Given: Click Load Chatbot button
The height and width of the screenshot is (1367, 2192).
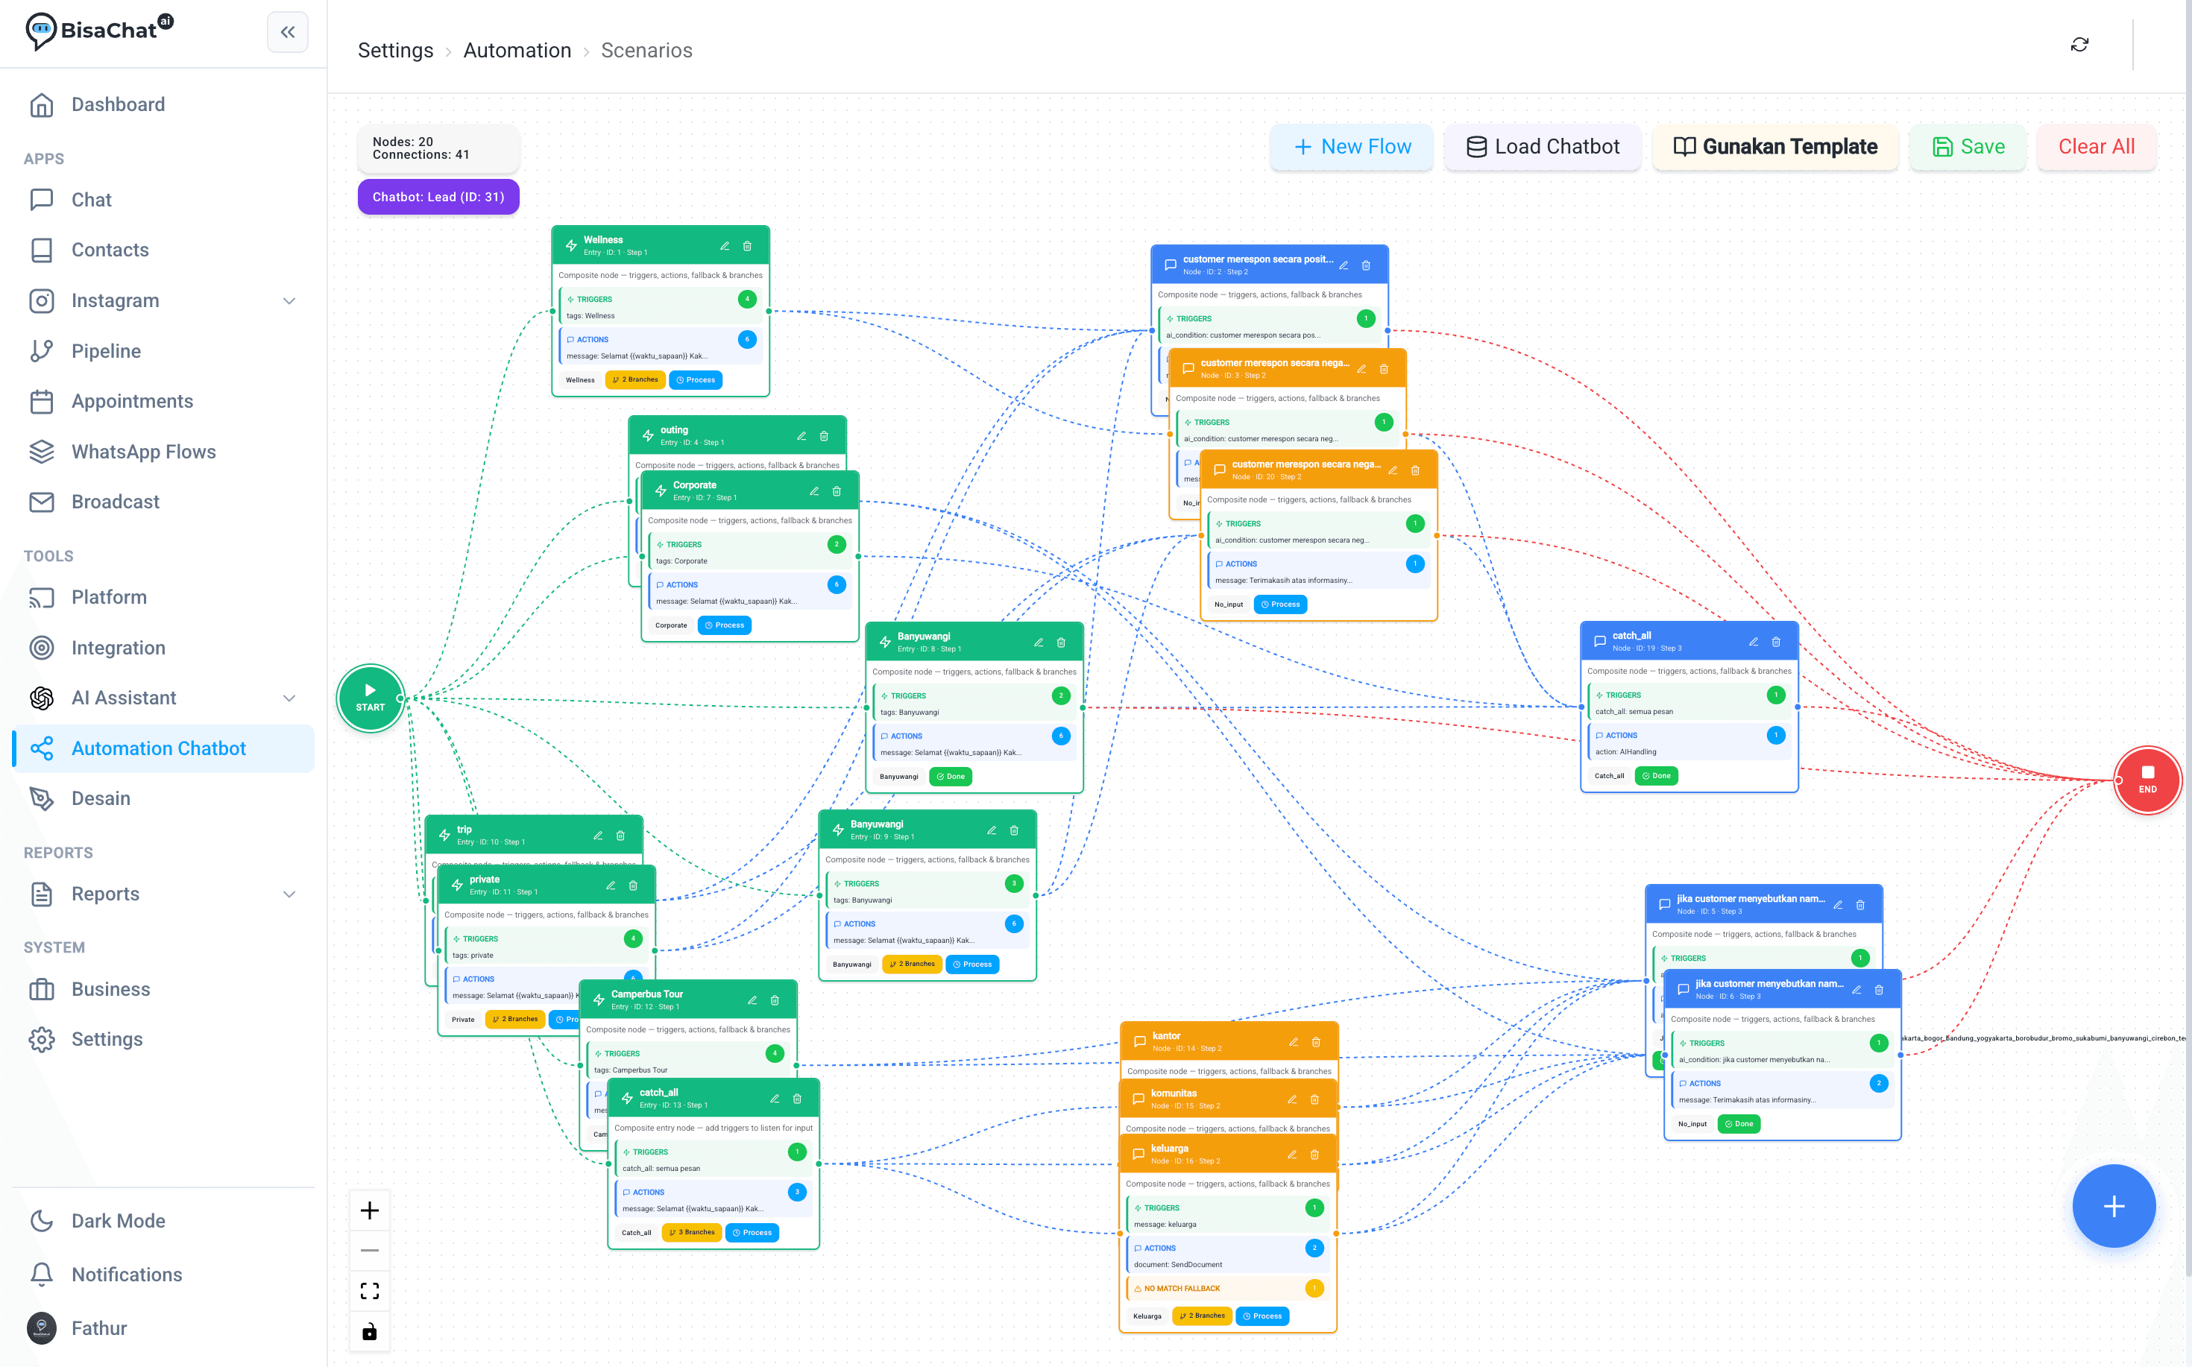Looking at the screenshot, I should pyautogui.click(x=1542, y=146).
